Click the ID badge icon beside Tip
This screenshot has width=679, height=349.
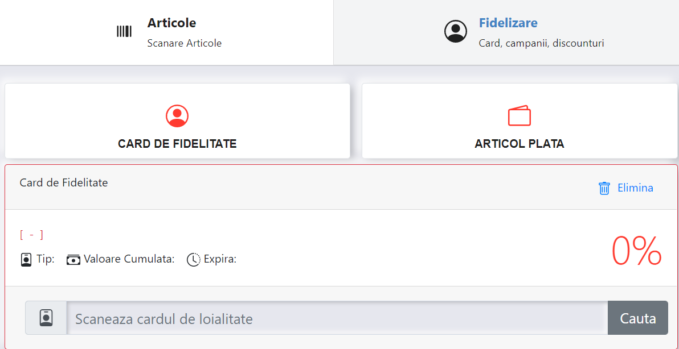click(26, 260)
